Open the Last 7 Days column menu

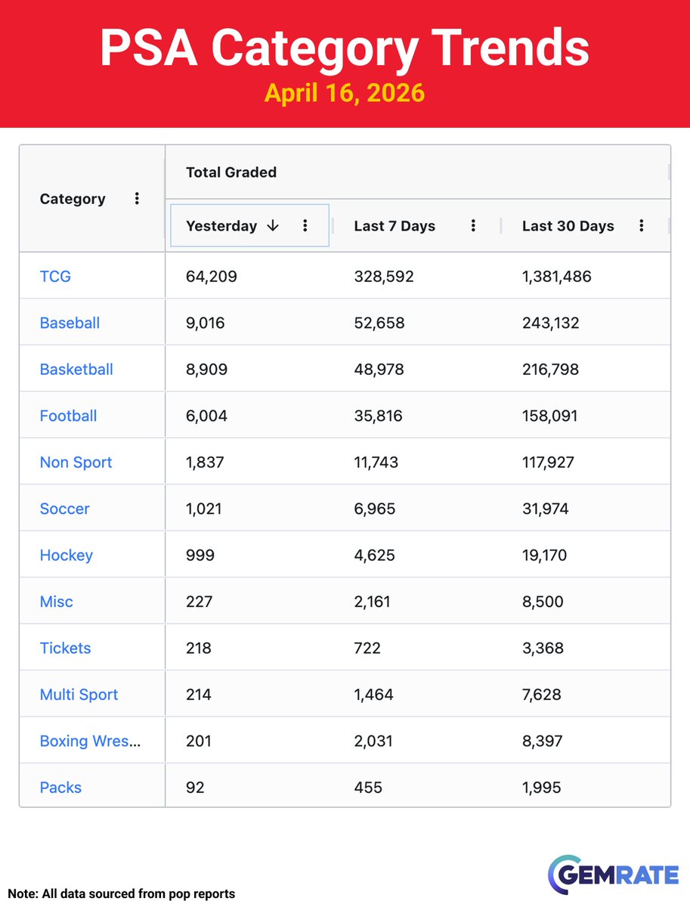pyautogui.click(x=473, y=225)
